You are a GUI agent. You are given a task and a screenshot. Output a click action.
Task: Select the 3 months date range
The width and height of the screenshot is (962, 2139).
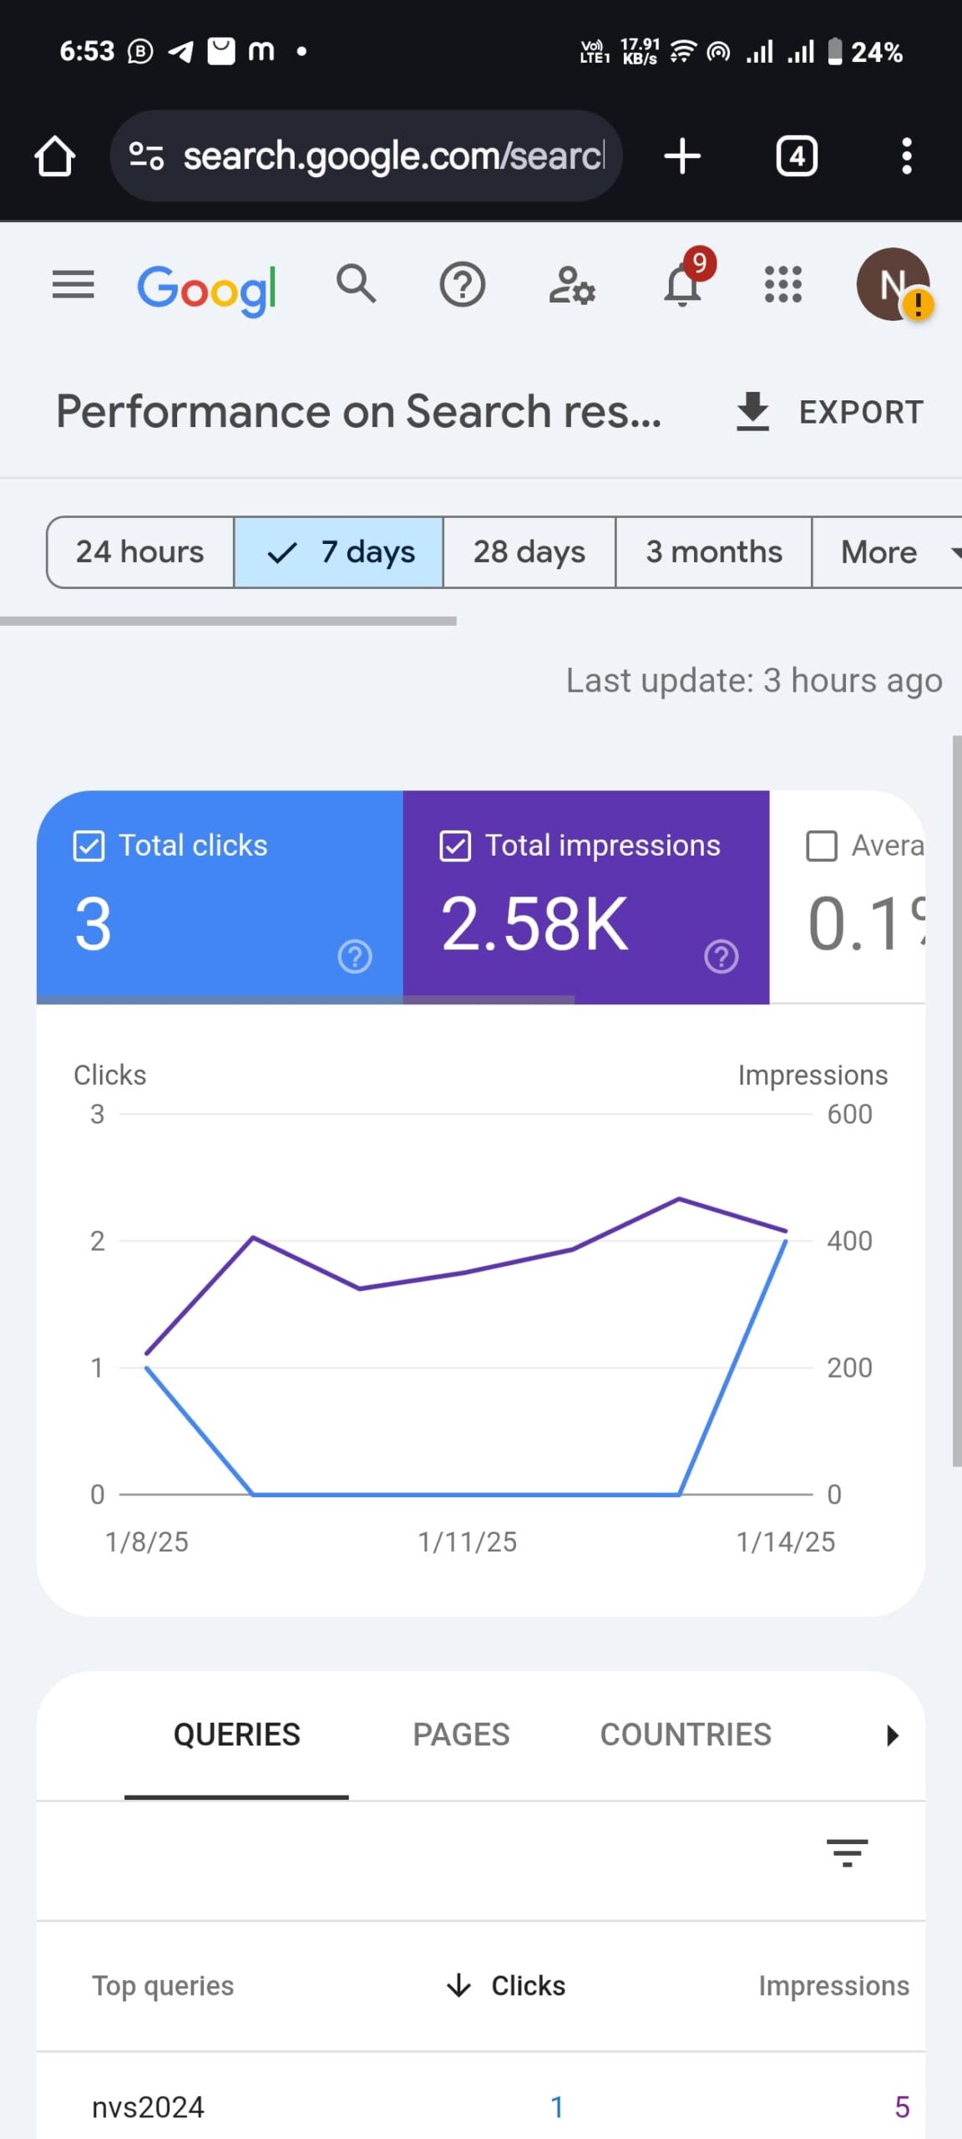714,552
